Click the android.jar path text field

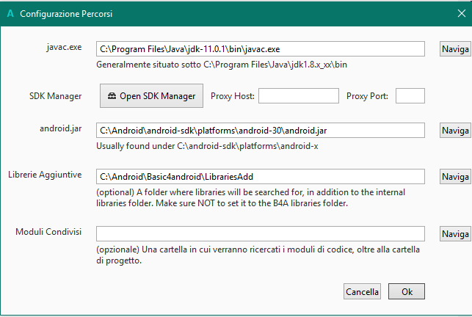261,130
